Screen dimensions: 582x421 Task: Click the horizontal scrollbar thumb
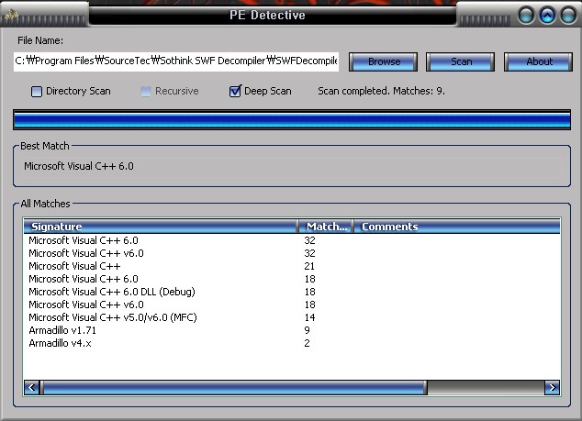[234, 388]
